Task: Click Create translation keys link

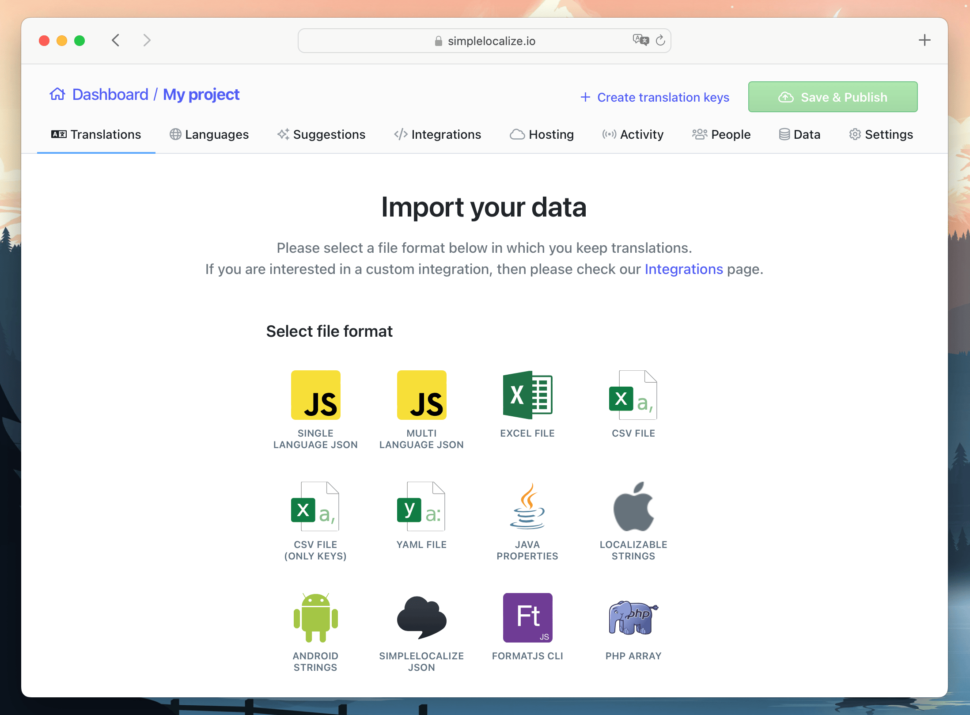Action: (655, 97)
